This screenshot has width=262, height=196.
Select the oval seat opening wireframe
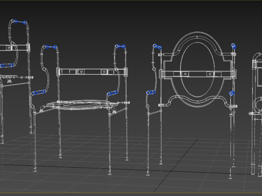pyautogui.click(x=197, y=70)
